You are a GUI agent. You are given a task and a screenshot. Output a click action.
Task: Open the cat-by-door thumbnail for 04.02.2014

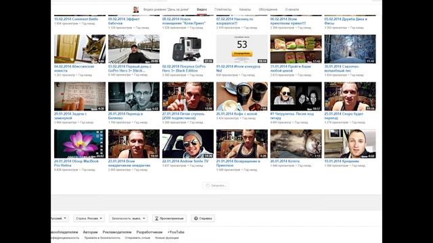point(80,49)
